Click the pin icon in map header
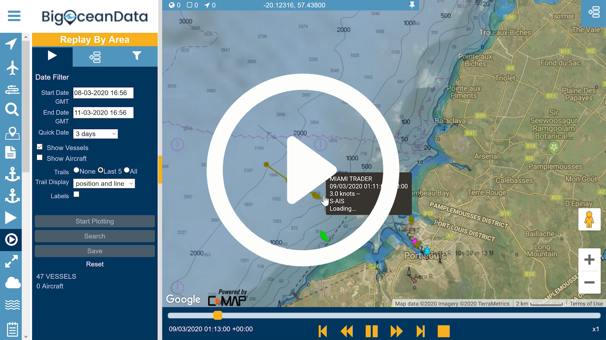Image resolution: width=606 pixels, height=340 pixels. 412,5
